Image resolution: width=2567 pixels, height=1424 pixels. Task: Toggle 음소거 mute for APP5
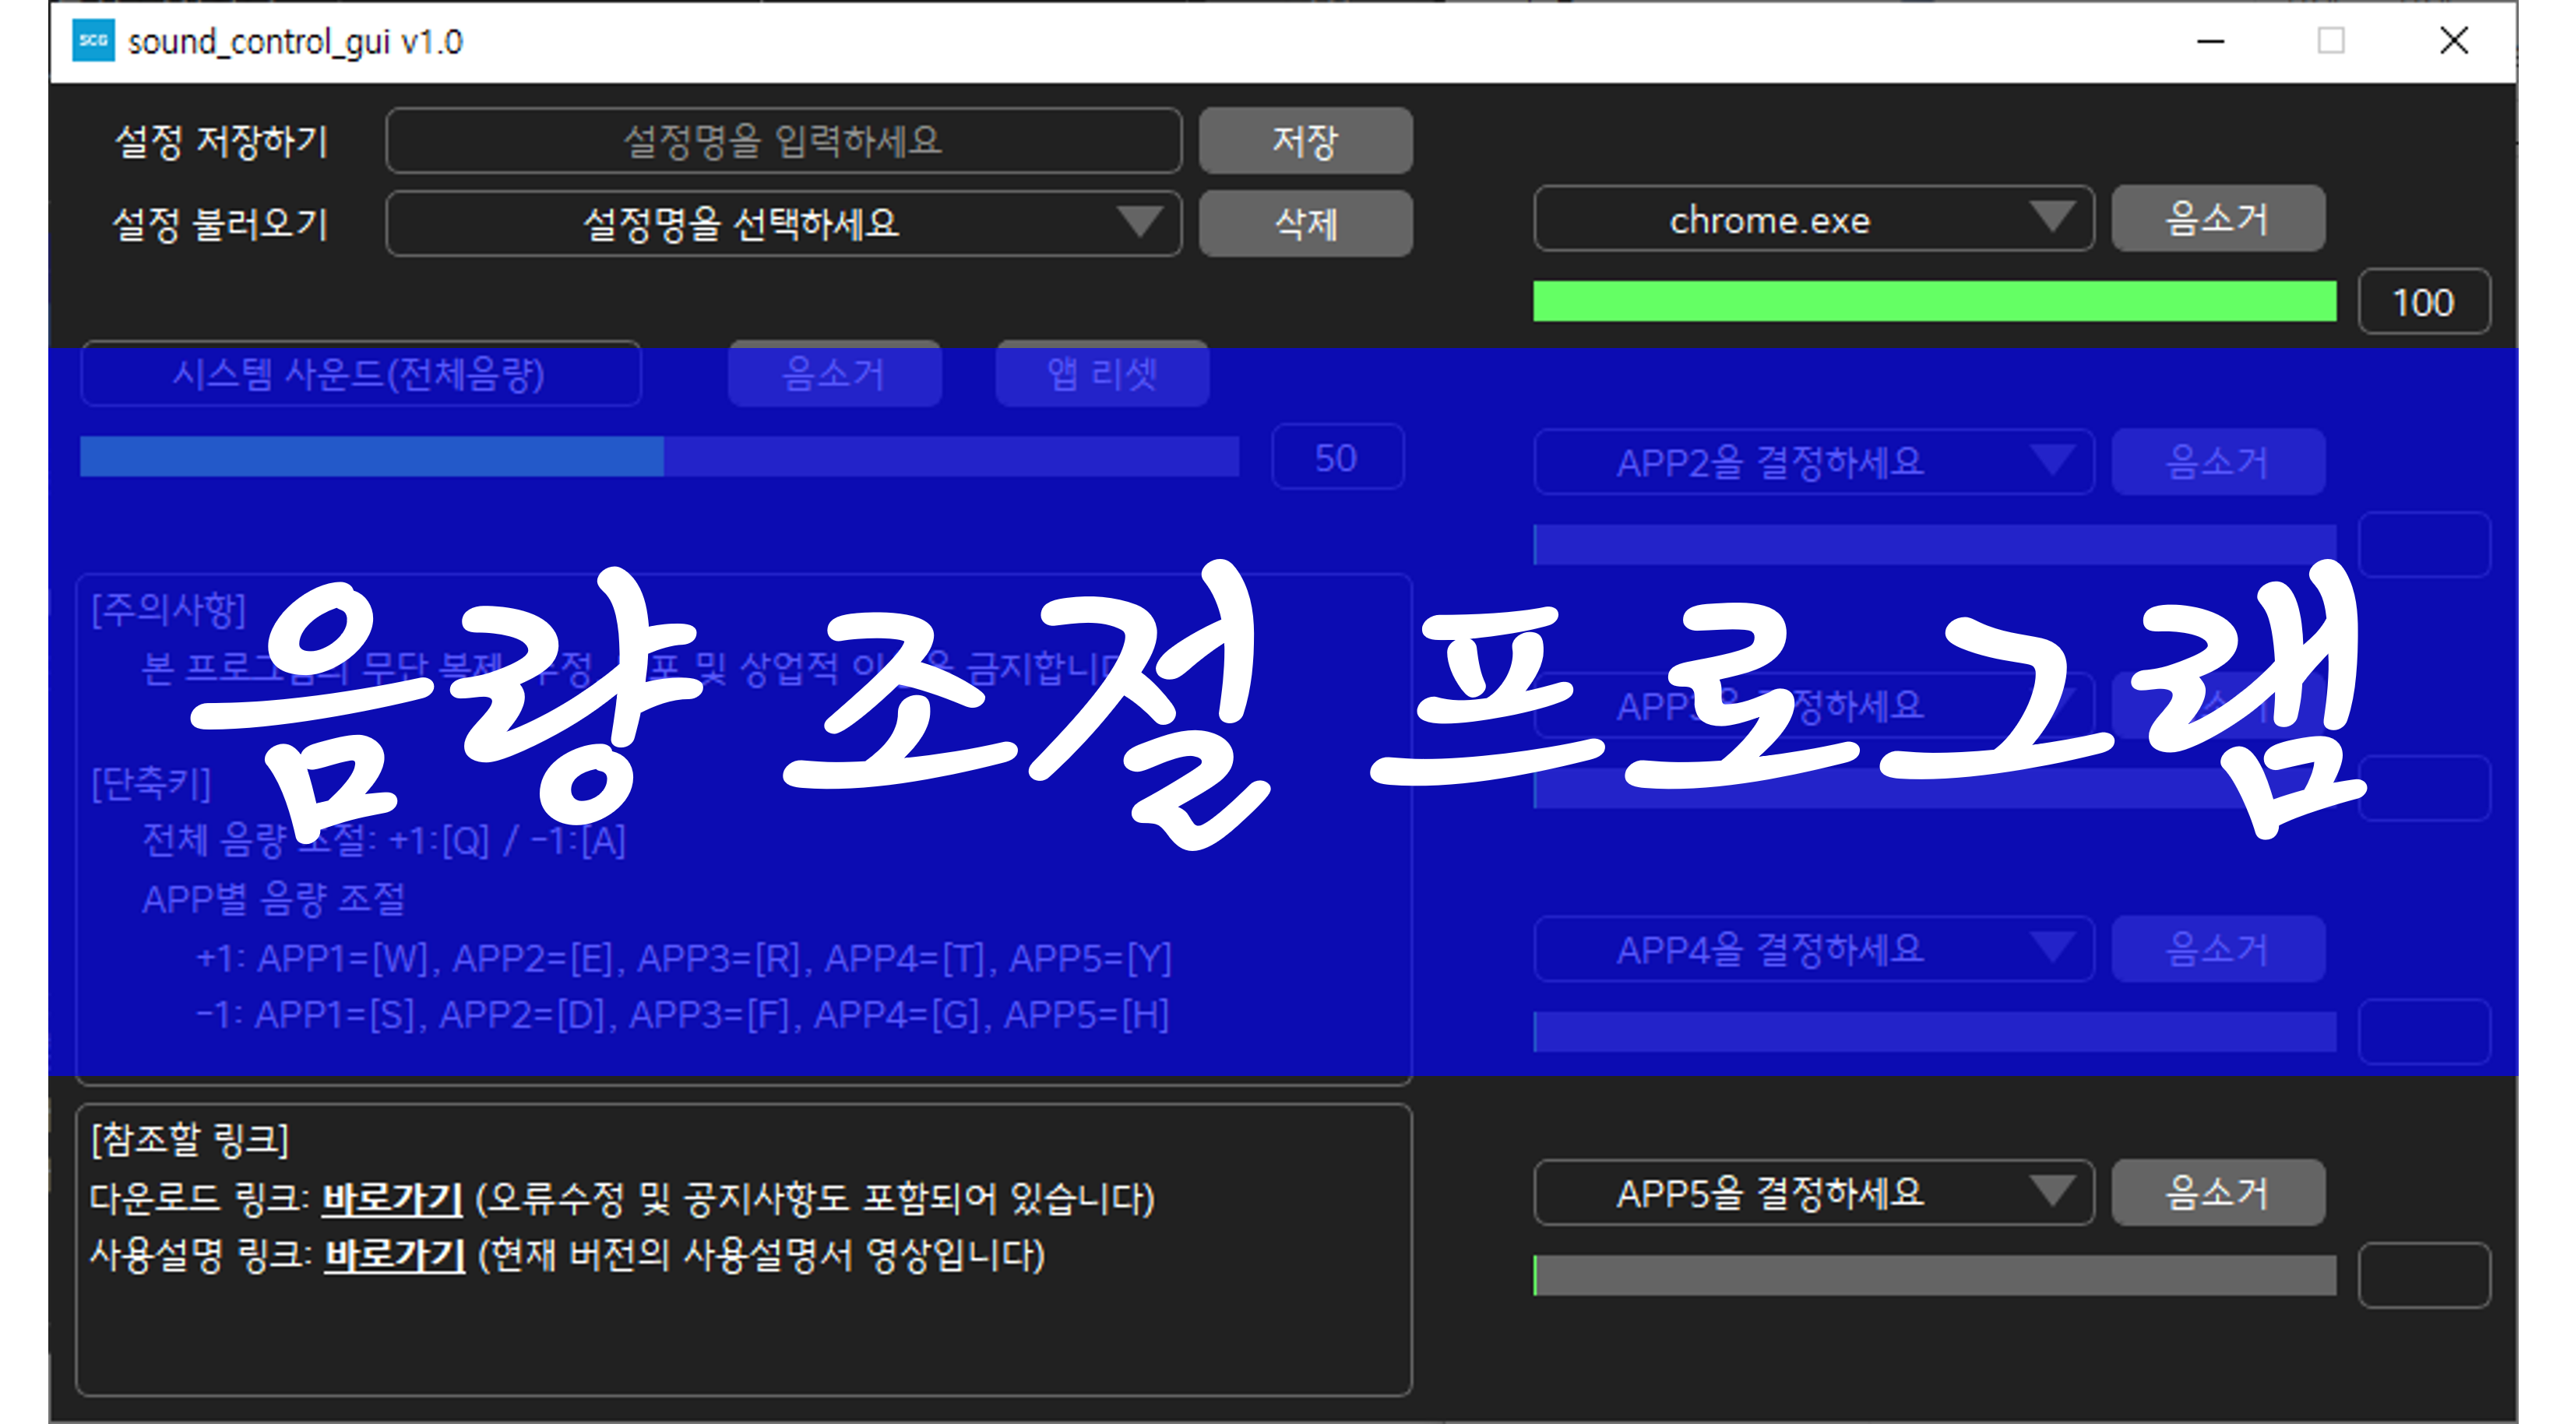tap(2217, 1192)
